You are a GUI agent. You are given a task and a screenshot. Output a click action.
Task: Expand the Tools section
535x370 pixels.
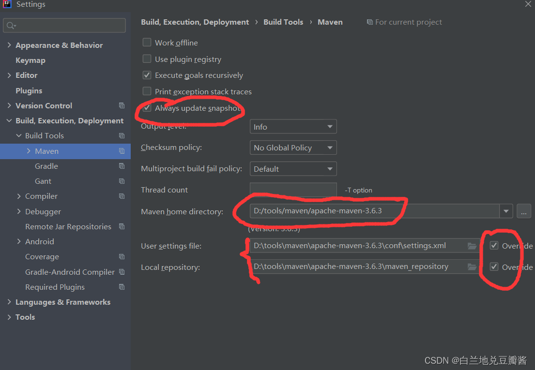coord(9,317)
